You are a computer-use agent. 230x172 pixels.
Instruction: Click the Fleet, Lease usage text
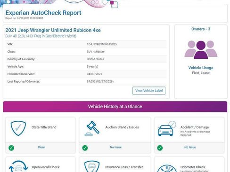click(x=201, y=73)
